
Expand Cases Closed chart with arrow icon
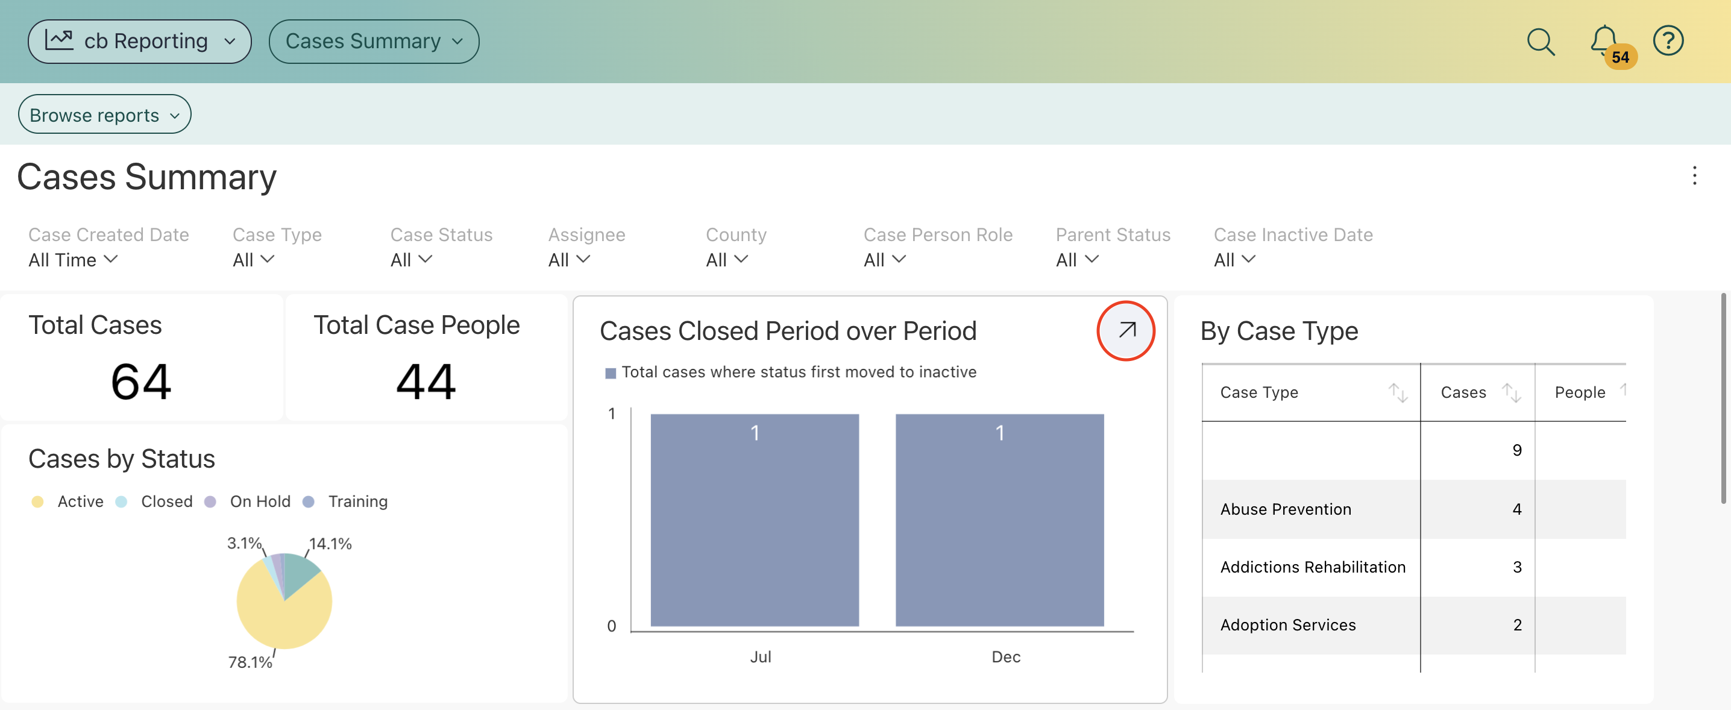pyautogui.click(x=1126, y=330)
